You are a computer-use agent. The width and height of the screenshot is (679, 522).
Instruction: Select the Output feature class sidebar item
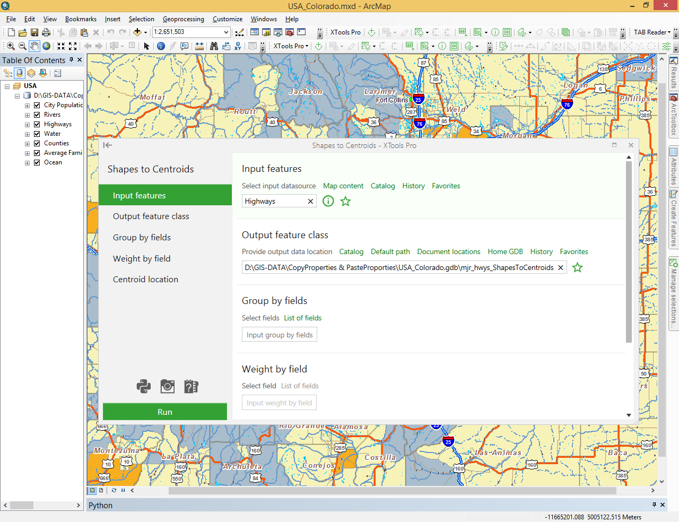(x=166, y=216)
